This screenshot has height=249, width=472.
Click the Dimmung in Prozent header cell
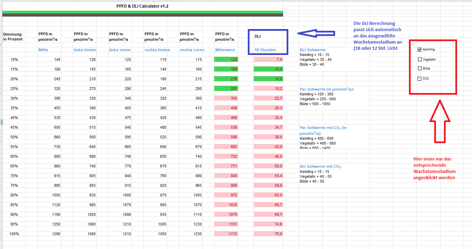13,37
